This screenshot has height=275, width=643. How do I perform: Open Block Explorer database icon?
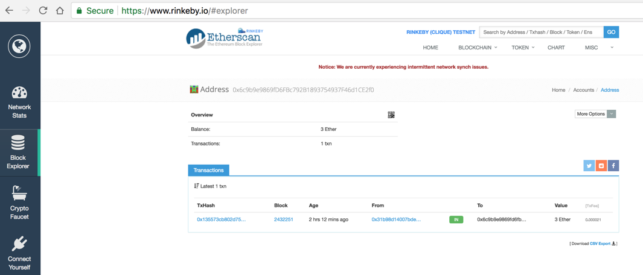tap(18, 143)
